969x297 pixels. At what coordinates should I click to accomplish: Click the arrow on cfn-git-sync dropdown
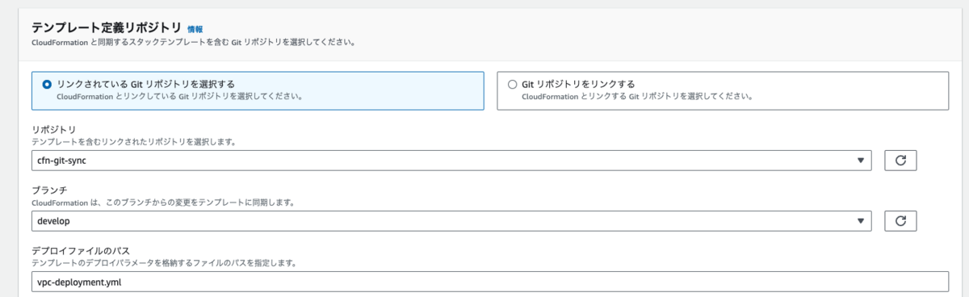pos(860,160)
